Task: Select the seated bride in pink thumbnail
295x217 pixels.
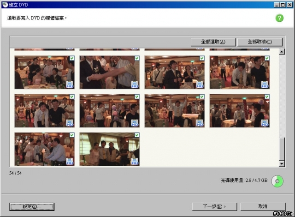Action: pos(45,72)
